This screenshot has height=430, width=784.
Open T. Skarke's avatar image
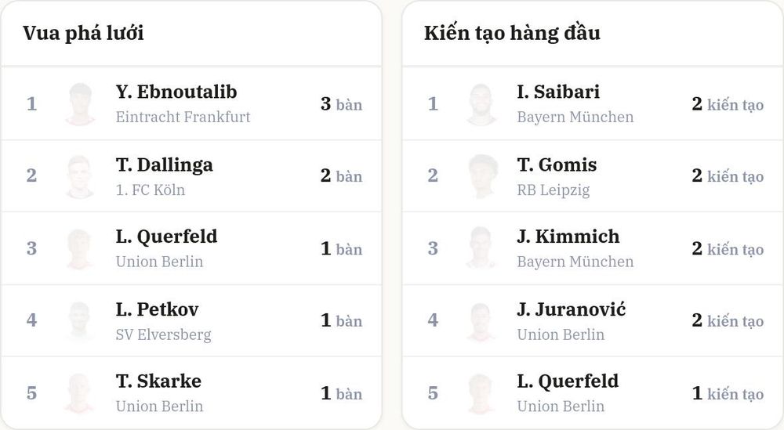coord(80,393)
